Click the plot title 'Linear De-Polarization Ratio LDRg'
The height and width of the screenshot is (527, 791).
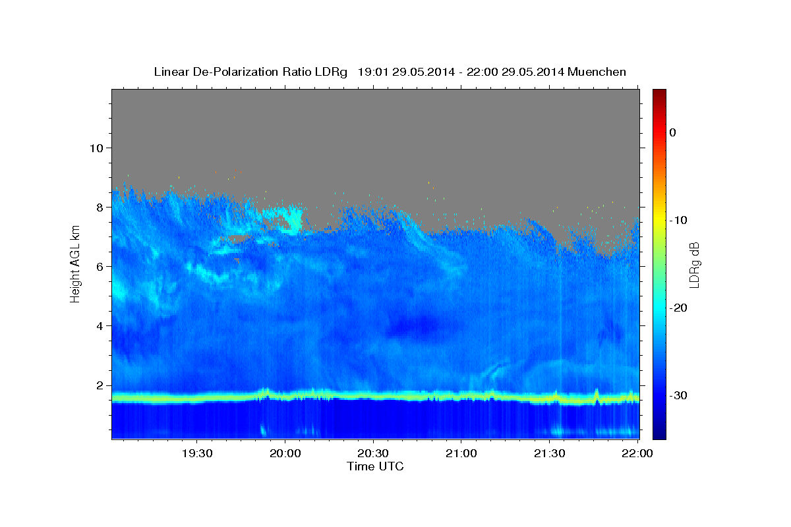(250, 72)
